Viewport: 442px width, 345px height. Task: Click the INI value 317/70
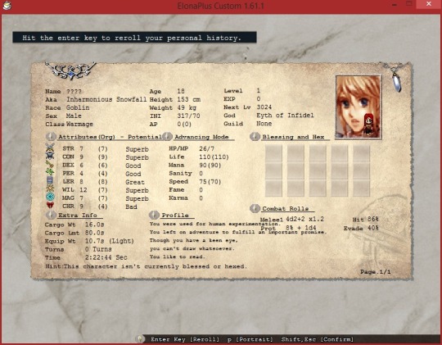coord(188,116)
